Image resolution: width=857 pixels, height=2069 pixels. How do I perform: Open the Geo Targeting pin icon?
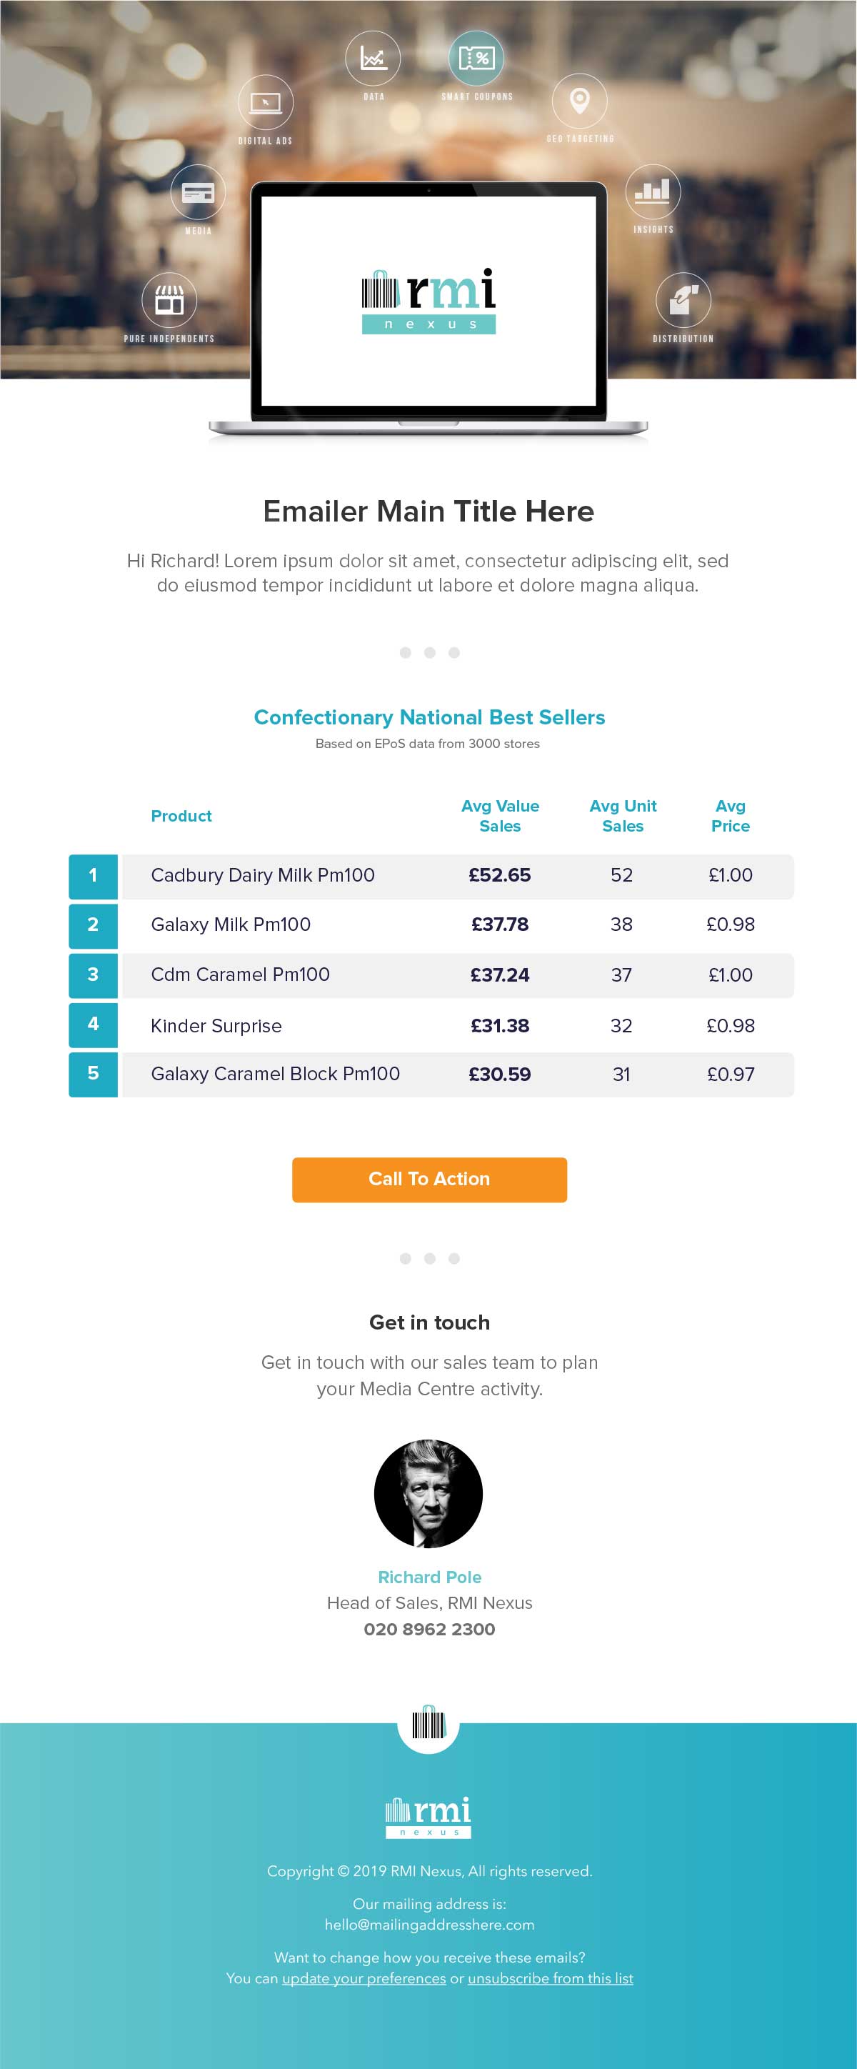pyautogui.click(x=579, y=101)
